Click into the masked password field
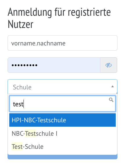 point(54,65)
